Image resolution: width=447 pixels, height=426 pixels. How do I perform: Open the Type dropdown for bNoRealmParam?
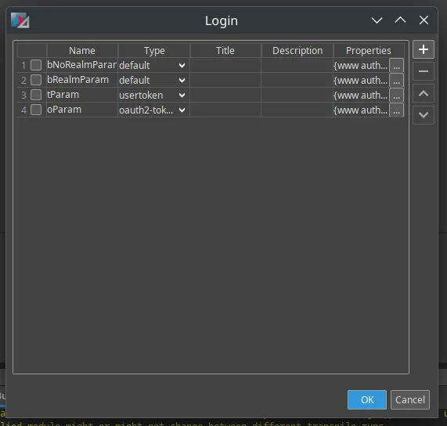point(153,65)
